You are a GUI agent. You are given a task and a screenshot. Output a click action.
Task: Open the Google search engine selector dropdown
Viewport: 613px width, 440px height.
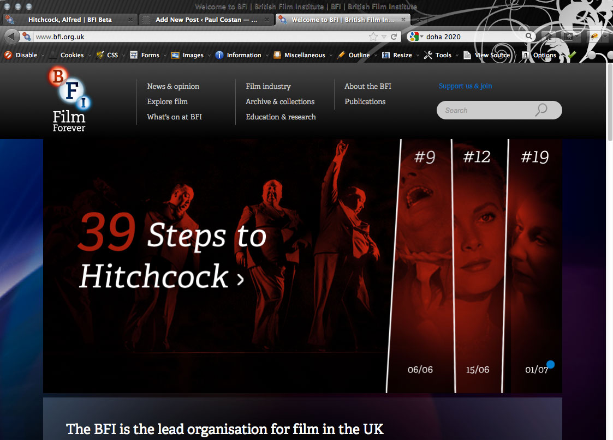click(416, 37)
